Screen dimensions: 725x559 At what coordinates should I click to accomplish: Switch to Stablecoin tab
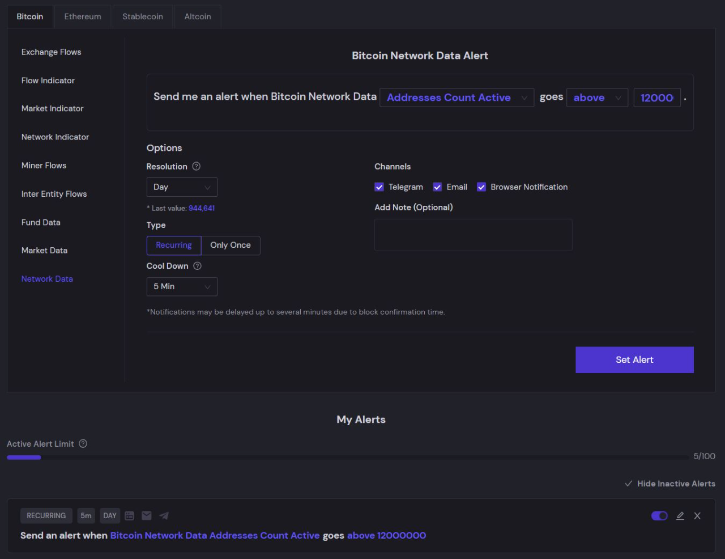[x=143, y=16]
